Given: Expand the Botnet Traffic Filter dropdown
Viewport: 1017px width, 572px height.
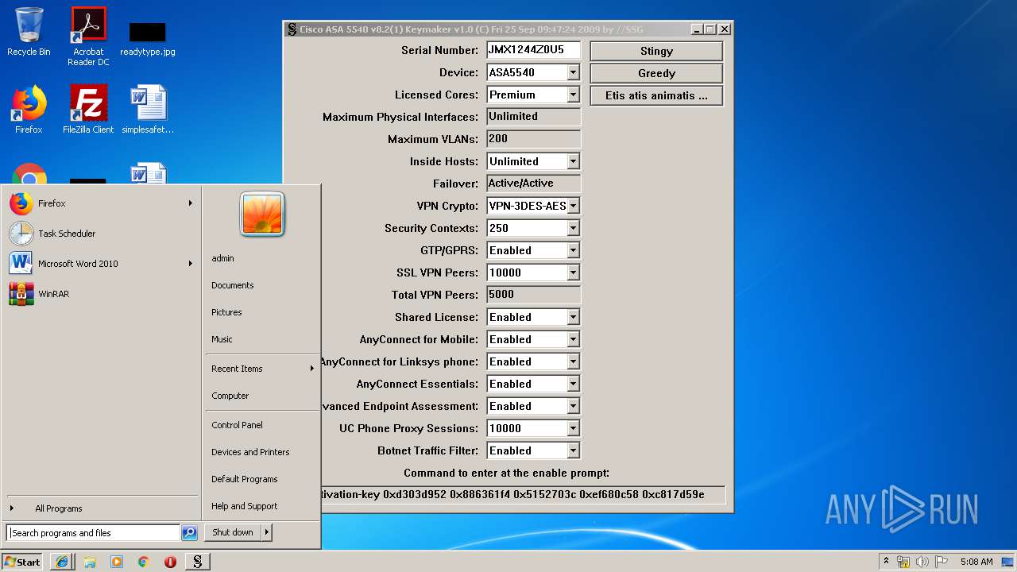Looking at the screenshot, I should [573, 450].
